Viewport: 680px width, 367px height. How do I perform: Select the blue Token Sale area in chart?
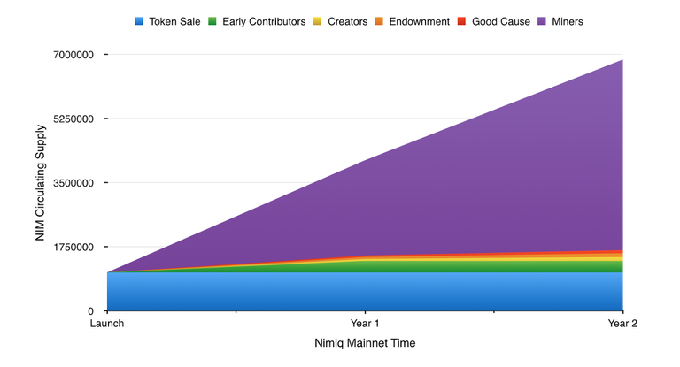point(354,292)
